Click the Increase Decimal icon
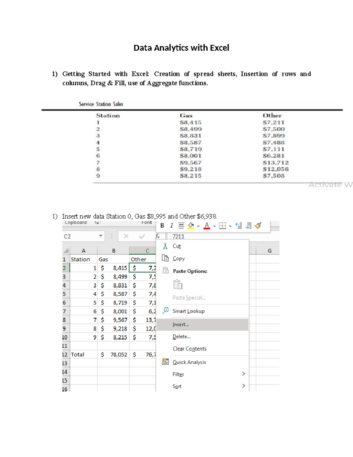 click(238, 226)
